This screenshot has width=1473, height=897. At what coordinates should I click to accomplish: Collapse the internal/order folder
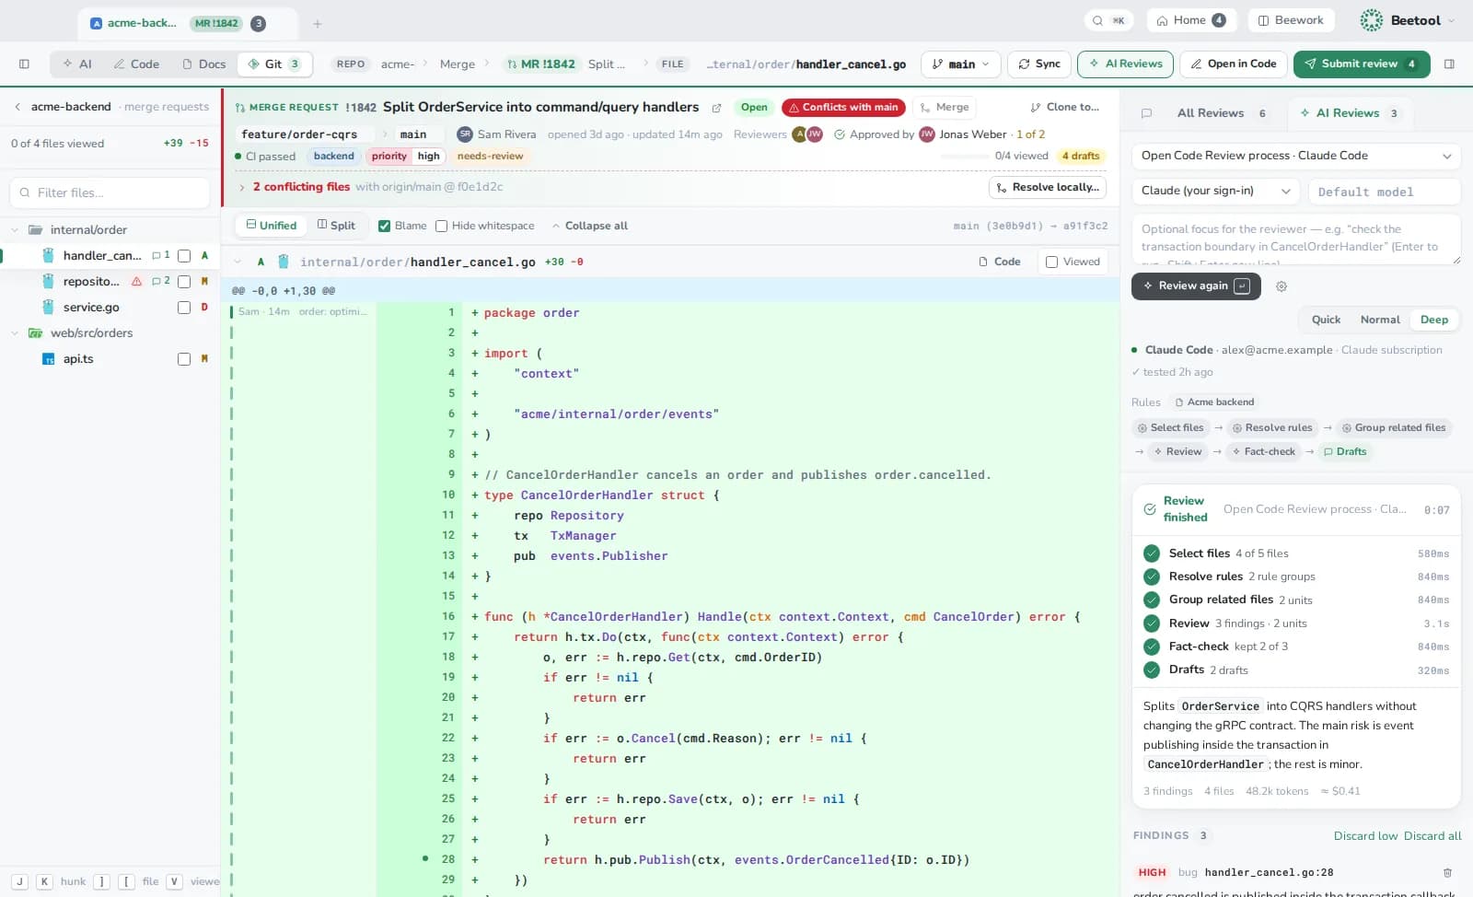coord(15,230)
